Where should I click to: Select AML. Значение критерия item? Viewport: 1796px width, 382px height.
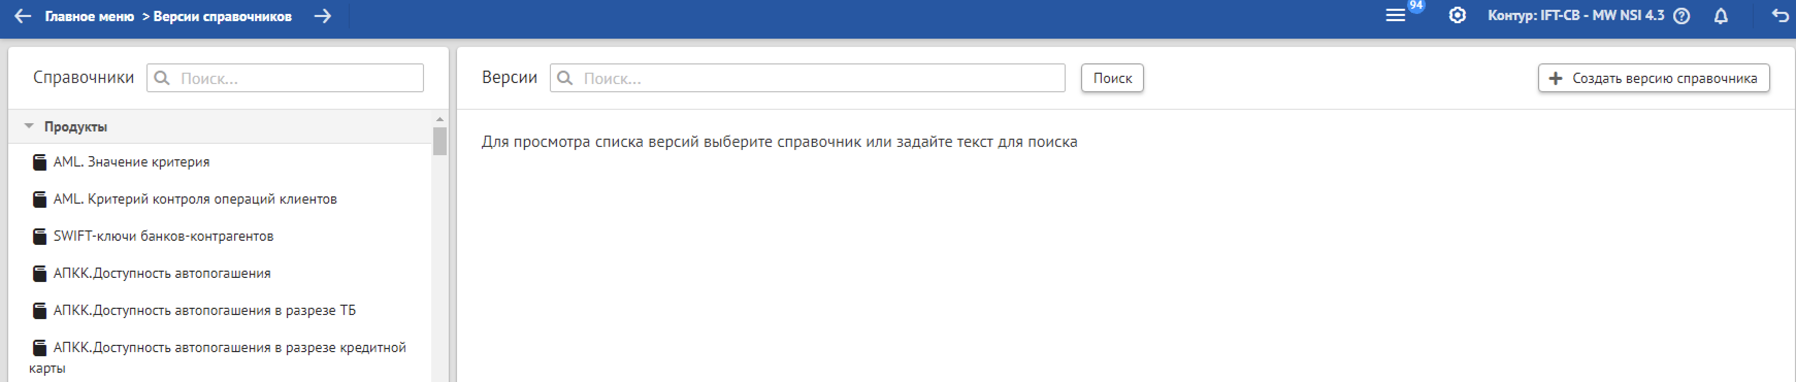pyautogui.click(x=131, y=162)
